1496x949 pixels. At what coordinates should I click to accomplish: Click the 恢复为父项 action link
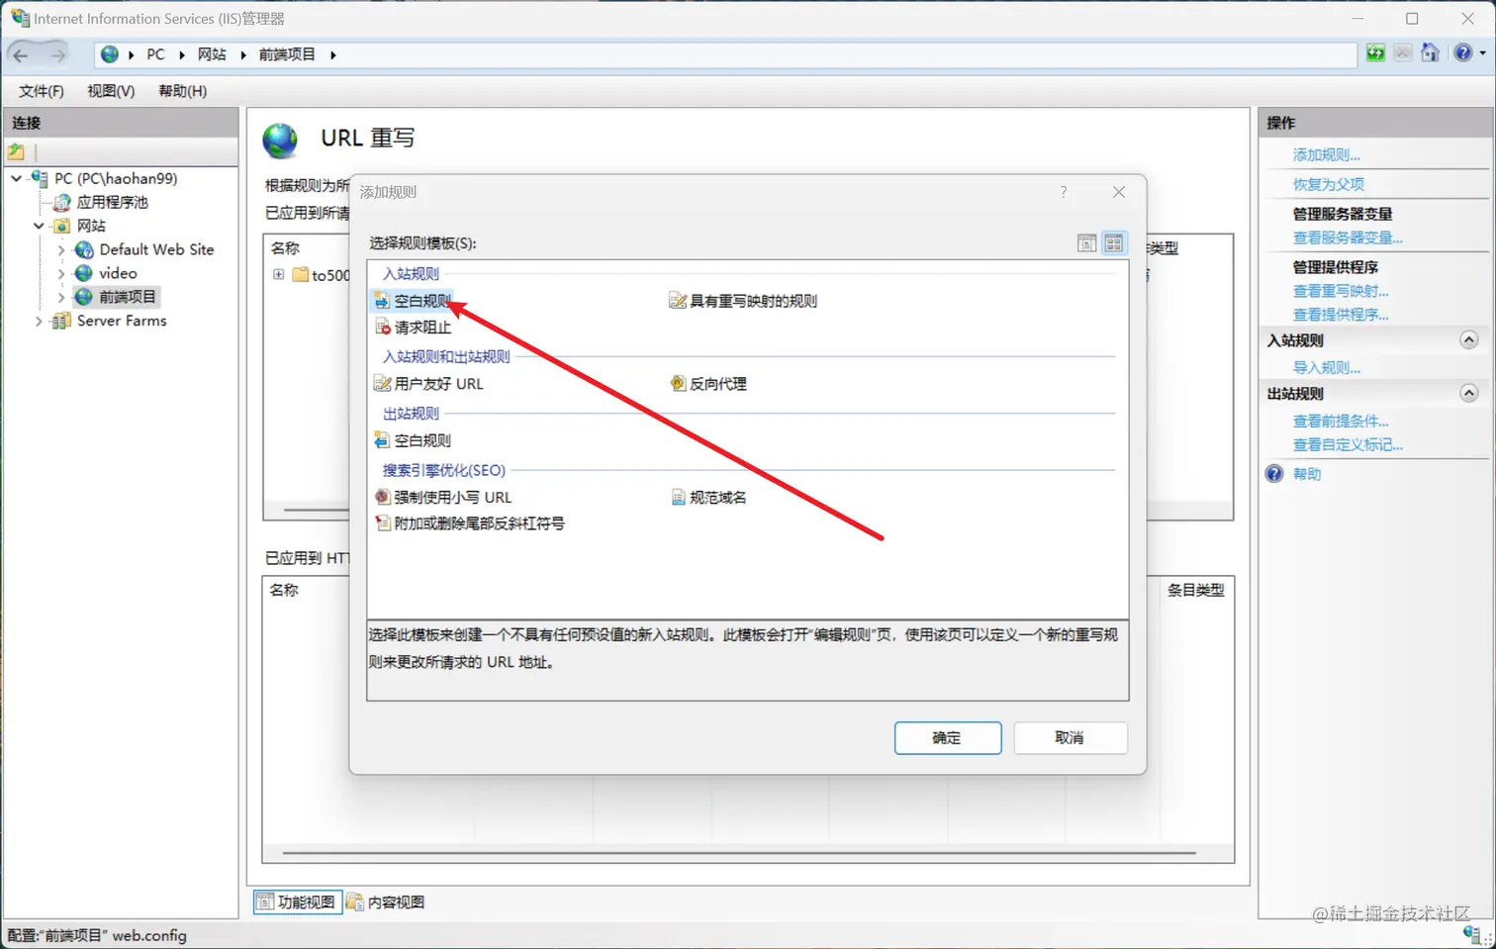click(x=1328, y=184)
